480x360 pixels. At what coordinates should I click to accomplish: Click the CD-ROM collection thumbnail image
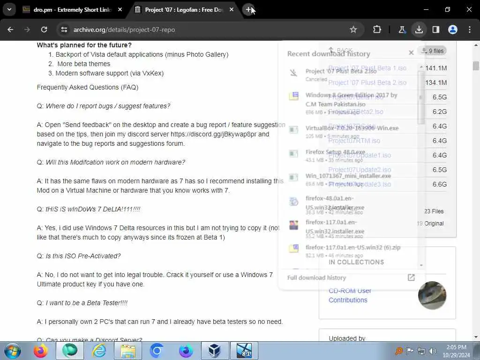(x=432, y=295)
